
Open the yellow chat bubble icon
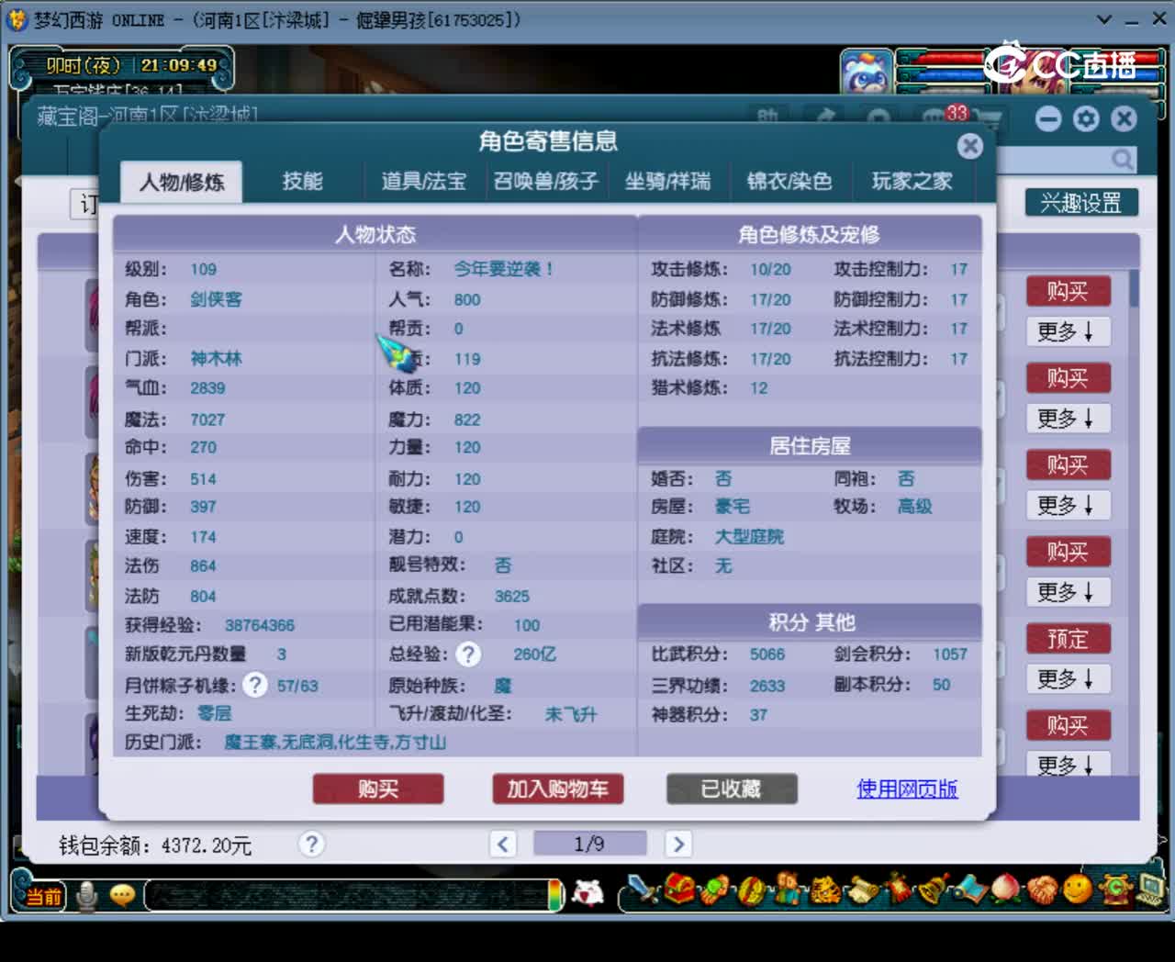pos(121,894)
